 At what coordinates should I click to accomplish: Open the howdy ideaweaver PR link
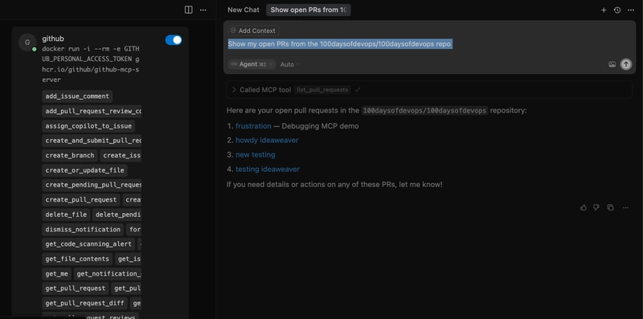[x=267, y=141]
